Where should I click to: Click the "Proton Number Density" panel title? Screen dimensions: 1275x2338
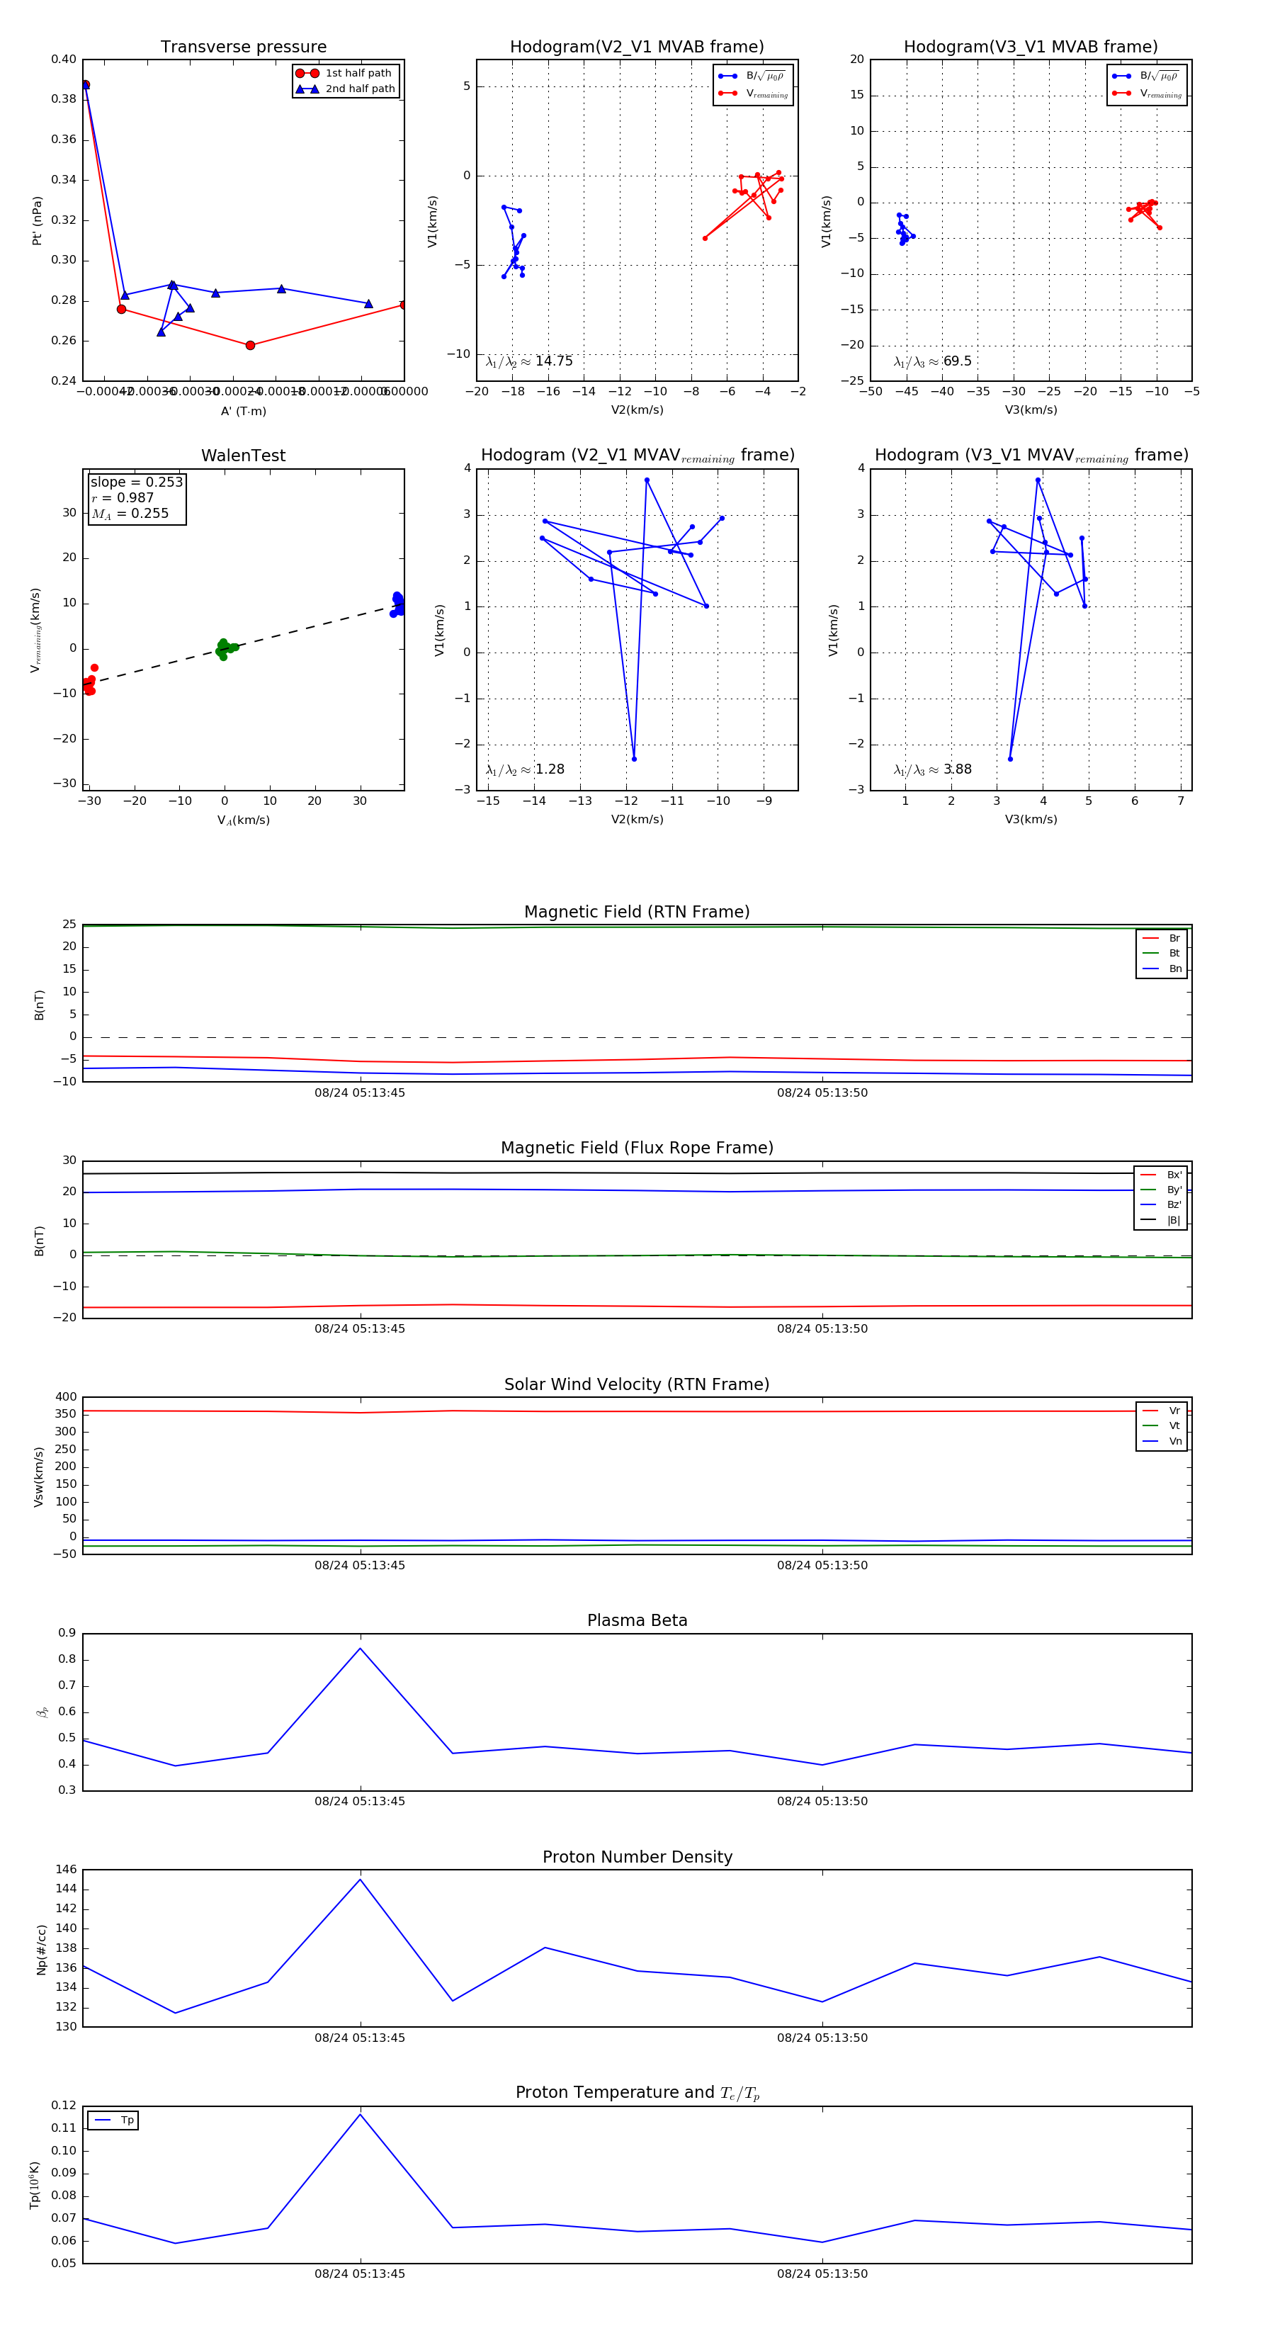[x=637, y=1857]
